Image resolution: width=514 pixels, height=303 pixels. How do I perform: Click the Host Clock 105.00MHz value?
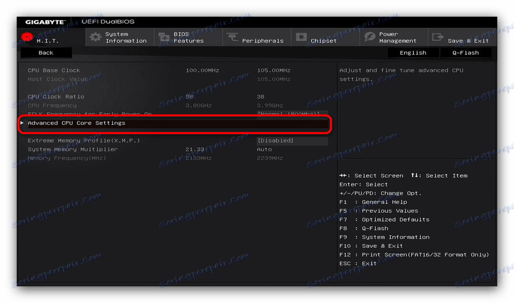274,79
